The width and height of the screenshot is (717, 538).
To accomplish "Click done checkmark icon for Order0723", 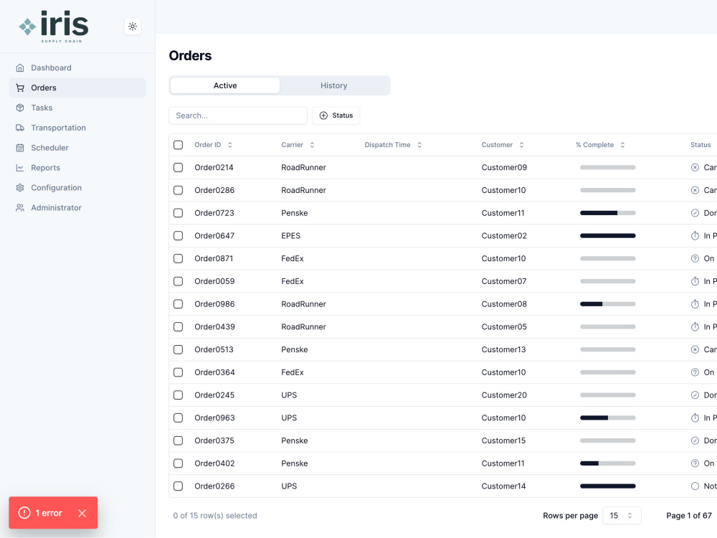I will pyautogui.click(x=695, y=213).
